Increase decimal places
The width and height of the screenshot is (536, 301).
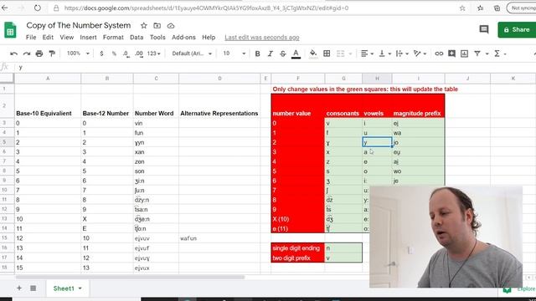[139, 54]
